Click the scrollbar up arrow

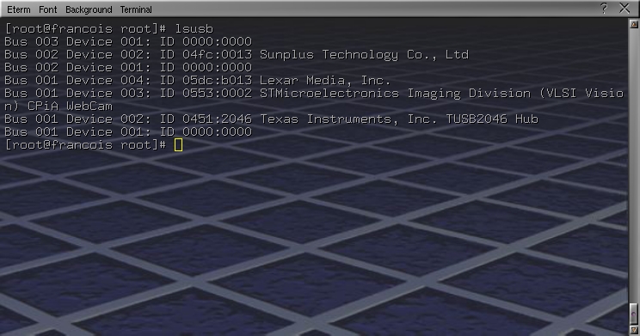point(634,24)
